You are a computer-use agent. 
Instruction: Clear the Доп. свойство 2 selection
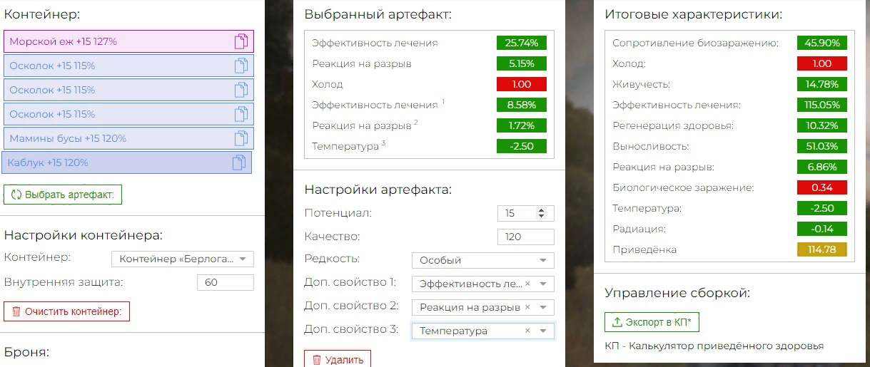(x=527, y=307)
